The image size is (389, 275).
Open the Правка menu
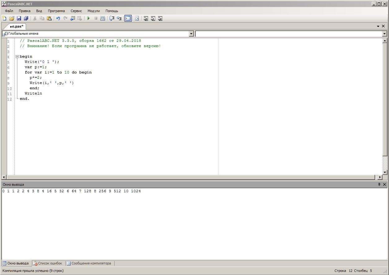(24, 11)
